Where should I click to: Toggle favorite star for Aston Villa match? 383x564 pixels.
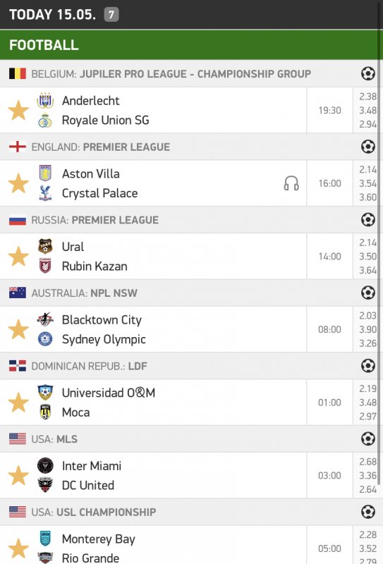pos(18,183)
